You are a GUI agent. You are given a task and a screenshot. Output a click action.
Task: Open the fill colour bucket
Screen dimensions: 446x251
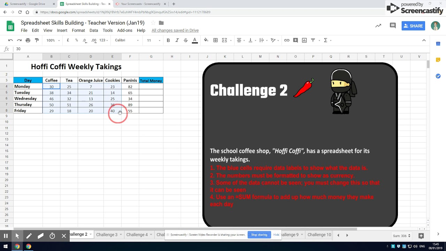tap(206, 40)
